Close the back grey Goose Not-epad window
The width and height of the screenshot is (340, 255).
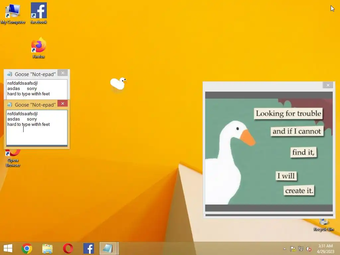point(63,73)
